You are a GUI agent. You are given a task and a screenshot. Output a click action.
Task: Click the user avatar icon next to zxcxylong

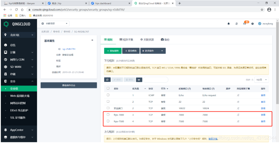click(x=260, y=24)
